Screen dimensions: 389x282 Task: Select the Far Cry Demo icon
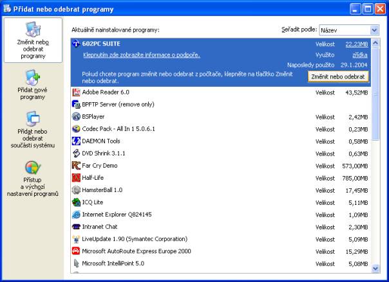click(x=76, y=166)
